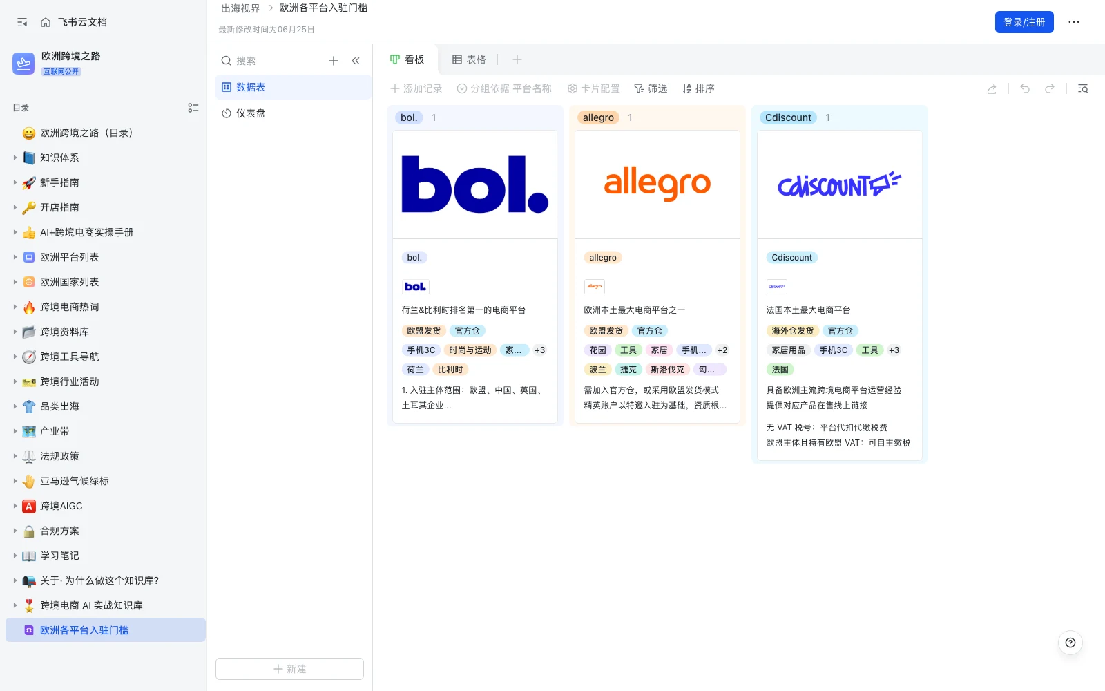
Task: Expand the 跨境电商热词 tree arrow
Action: pos(15,307)
